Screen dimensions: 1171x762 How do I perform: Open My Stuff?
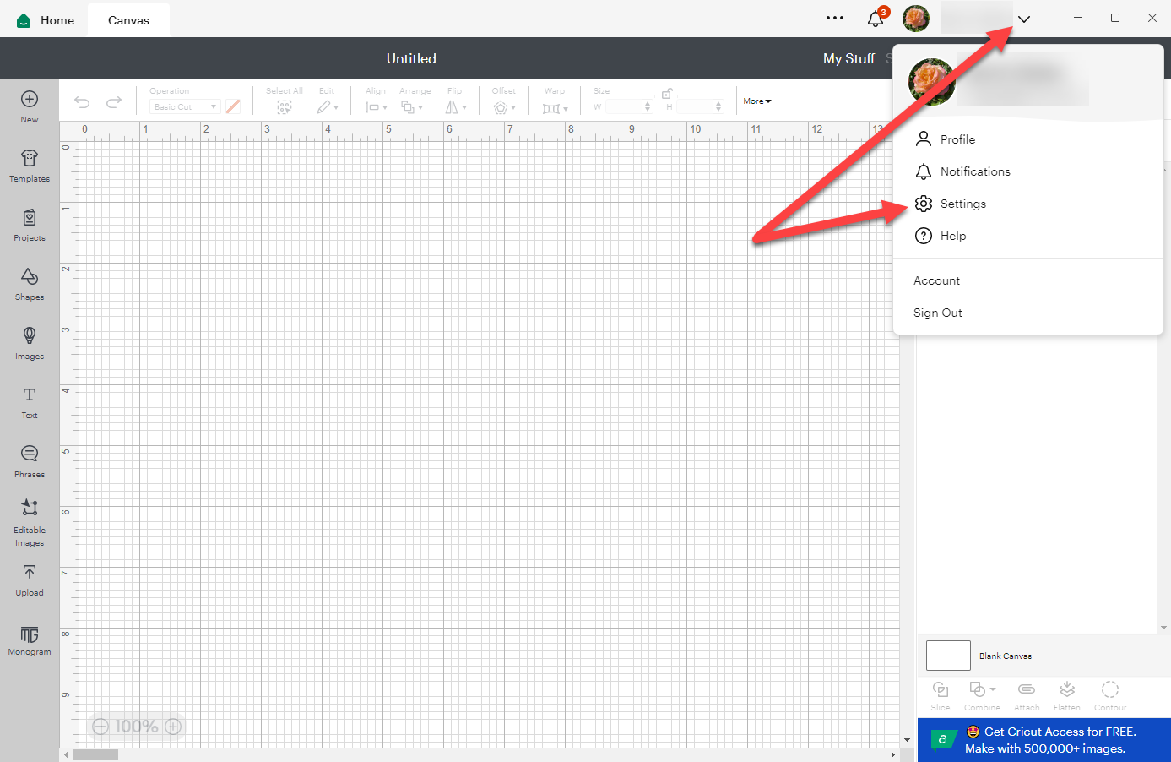pos(848,58)
